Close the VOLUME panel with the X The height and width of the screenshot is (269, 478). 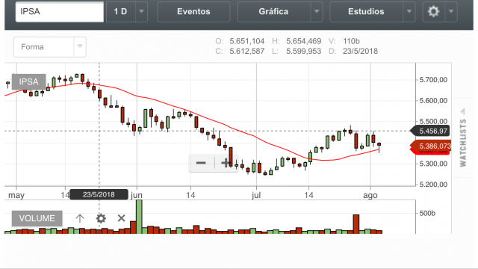121,218
